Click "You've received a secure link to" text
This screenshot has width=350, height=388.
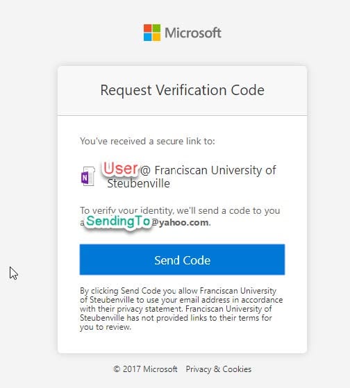pos(147,142)
